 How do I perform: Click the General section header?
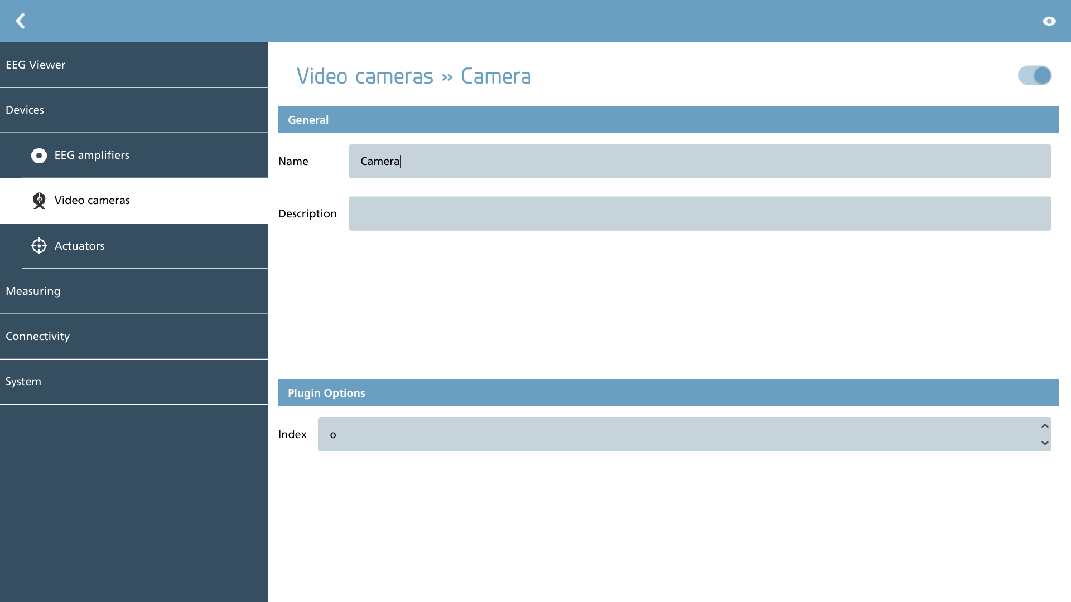tap(668, 120)
